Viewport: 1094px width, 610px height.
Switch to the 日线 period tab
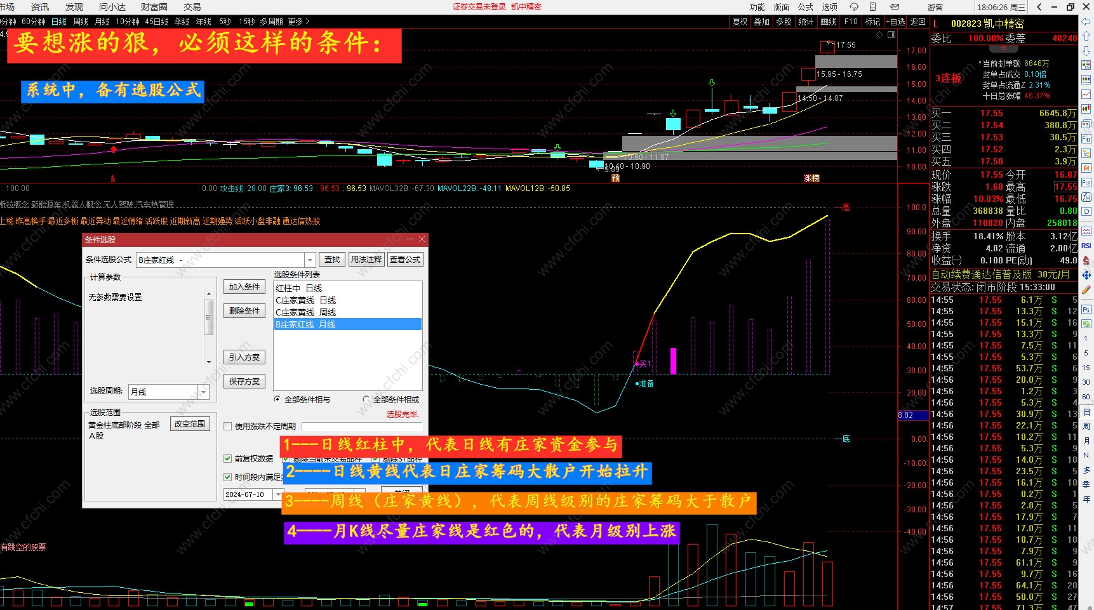59,22
